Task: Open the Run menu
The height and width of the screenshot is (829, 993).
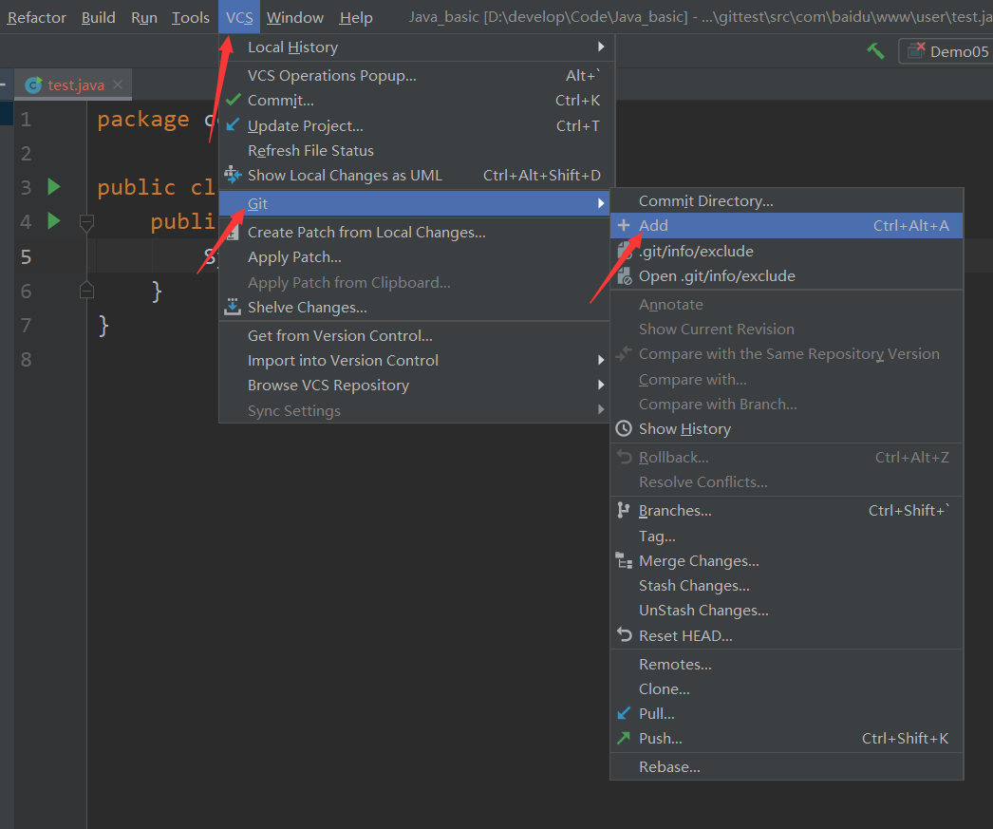Action: 143,17
